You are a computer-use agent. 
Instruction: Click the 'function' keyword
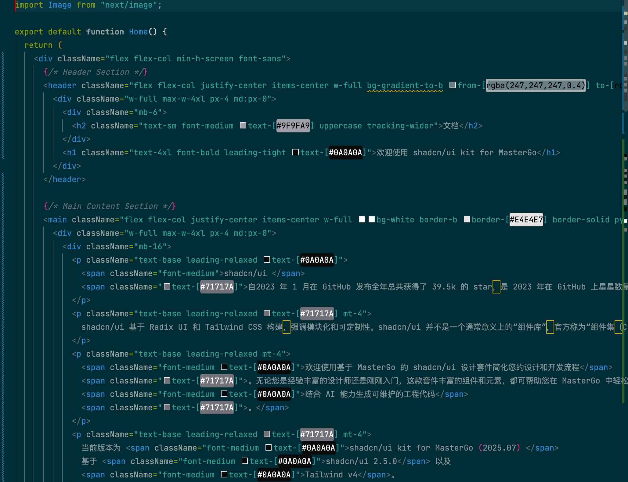(105, 32)
